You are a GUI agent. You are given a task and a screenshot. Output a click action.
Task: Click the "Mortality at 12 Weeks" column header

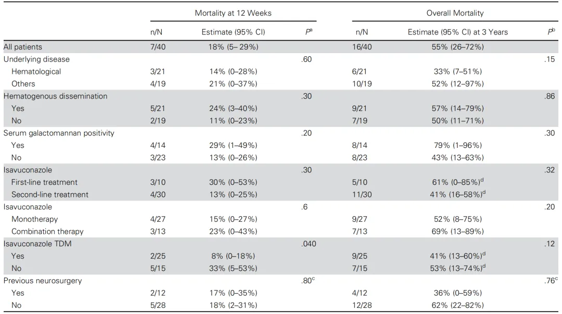tap(233, 13)
